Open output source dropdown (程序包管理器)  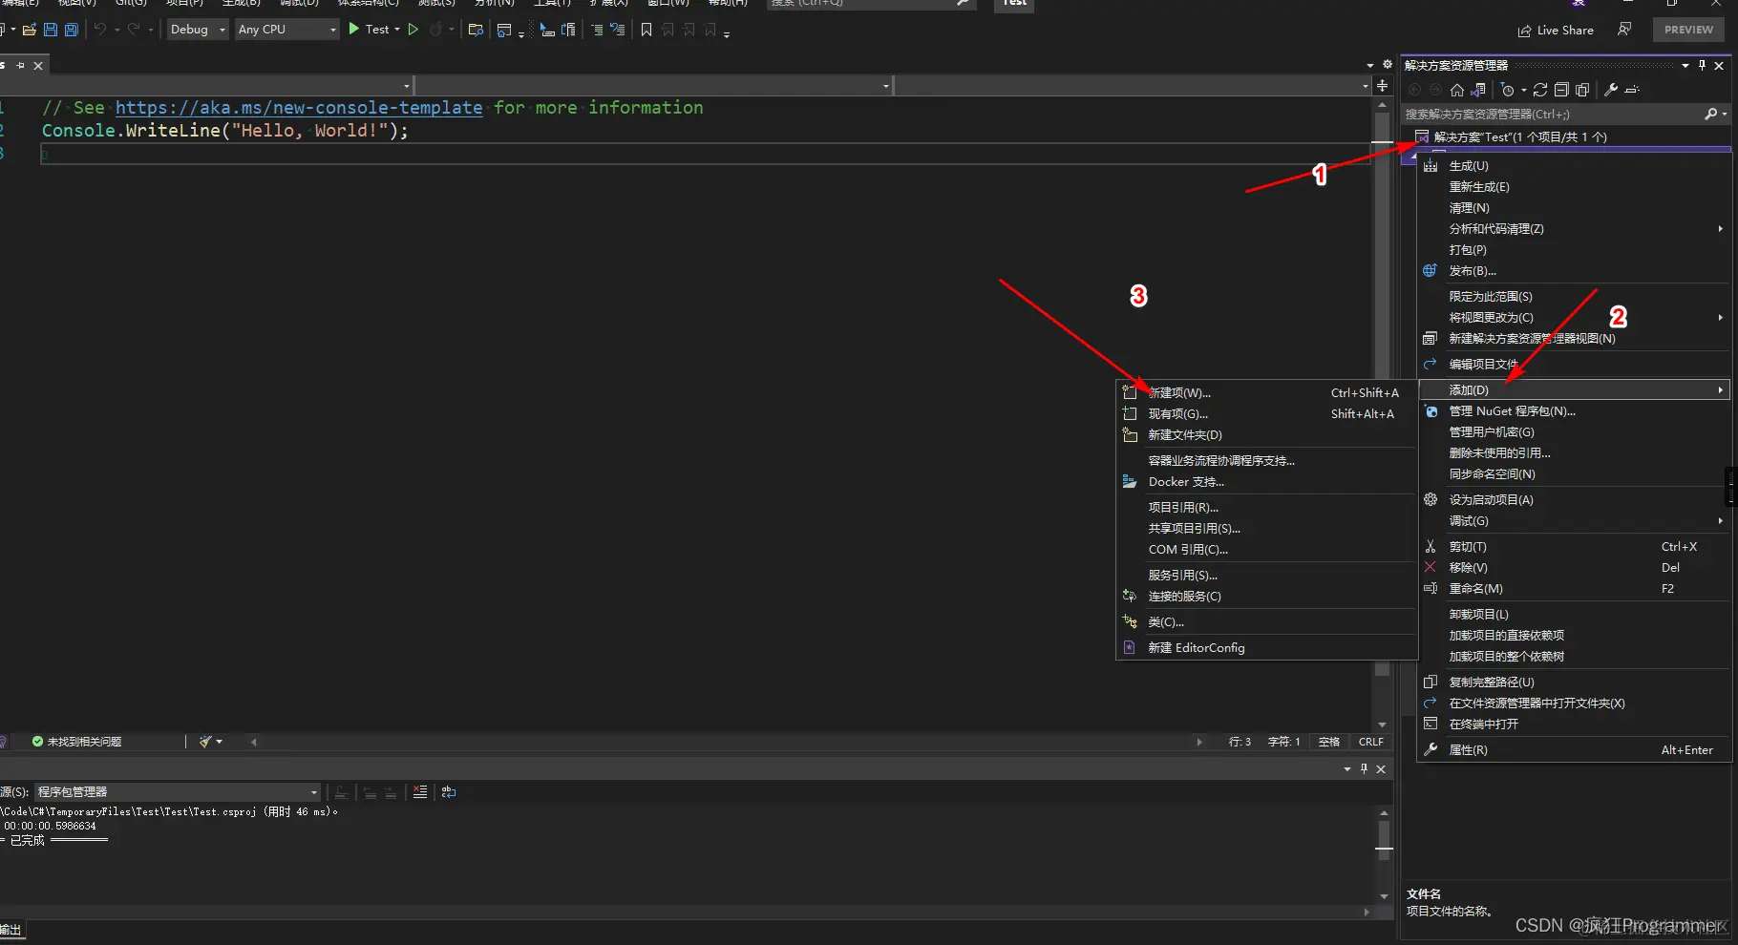[x=178, y=792]
